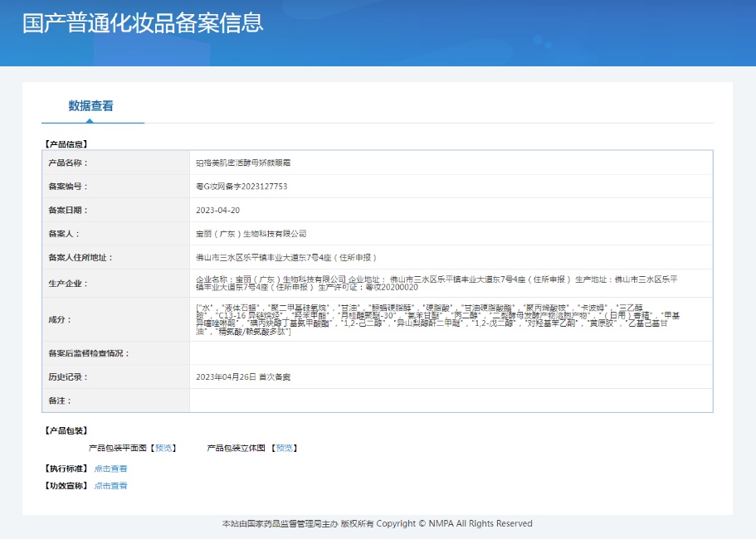Click the 【产品包装】 section heading
This screenshot has width=756, height=539.
pyautogui.click(x=66, y=430)
